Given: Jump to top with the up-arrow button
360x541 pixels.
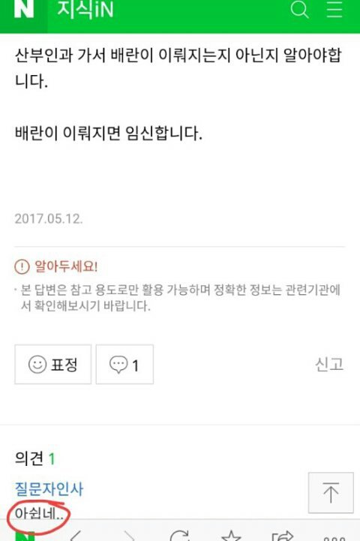Looking at the screenshot, I should [331, 493].
